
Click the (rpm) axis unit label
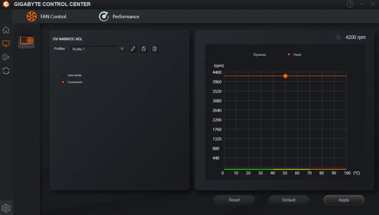(219, 65)
